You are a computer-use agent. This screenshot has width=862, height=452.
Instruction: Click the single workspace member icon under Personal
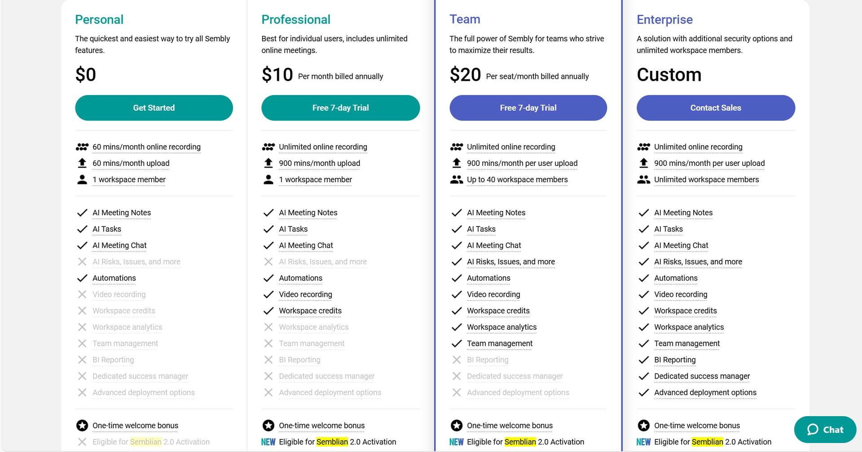click(x=82, y=179)
